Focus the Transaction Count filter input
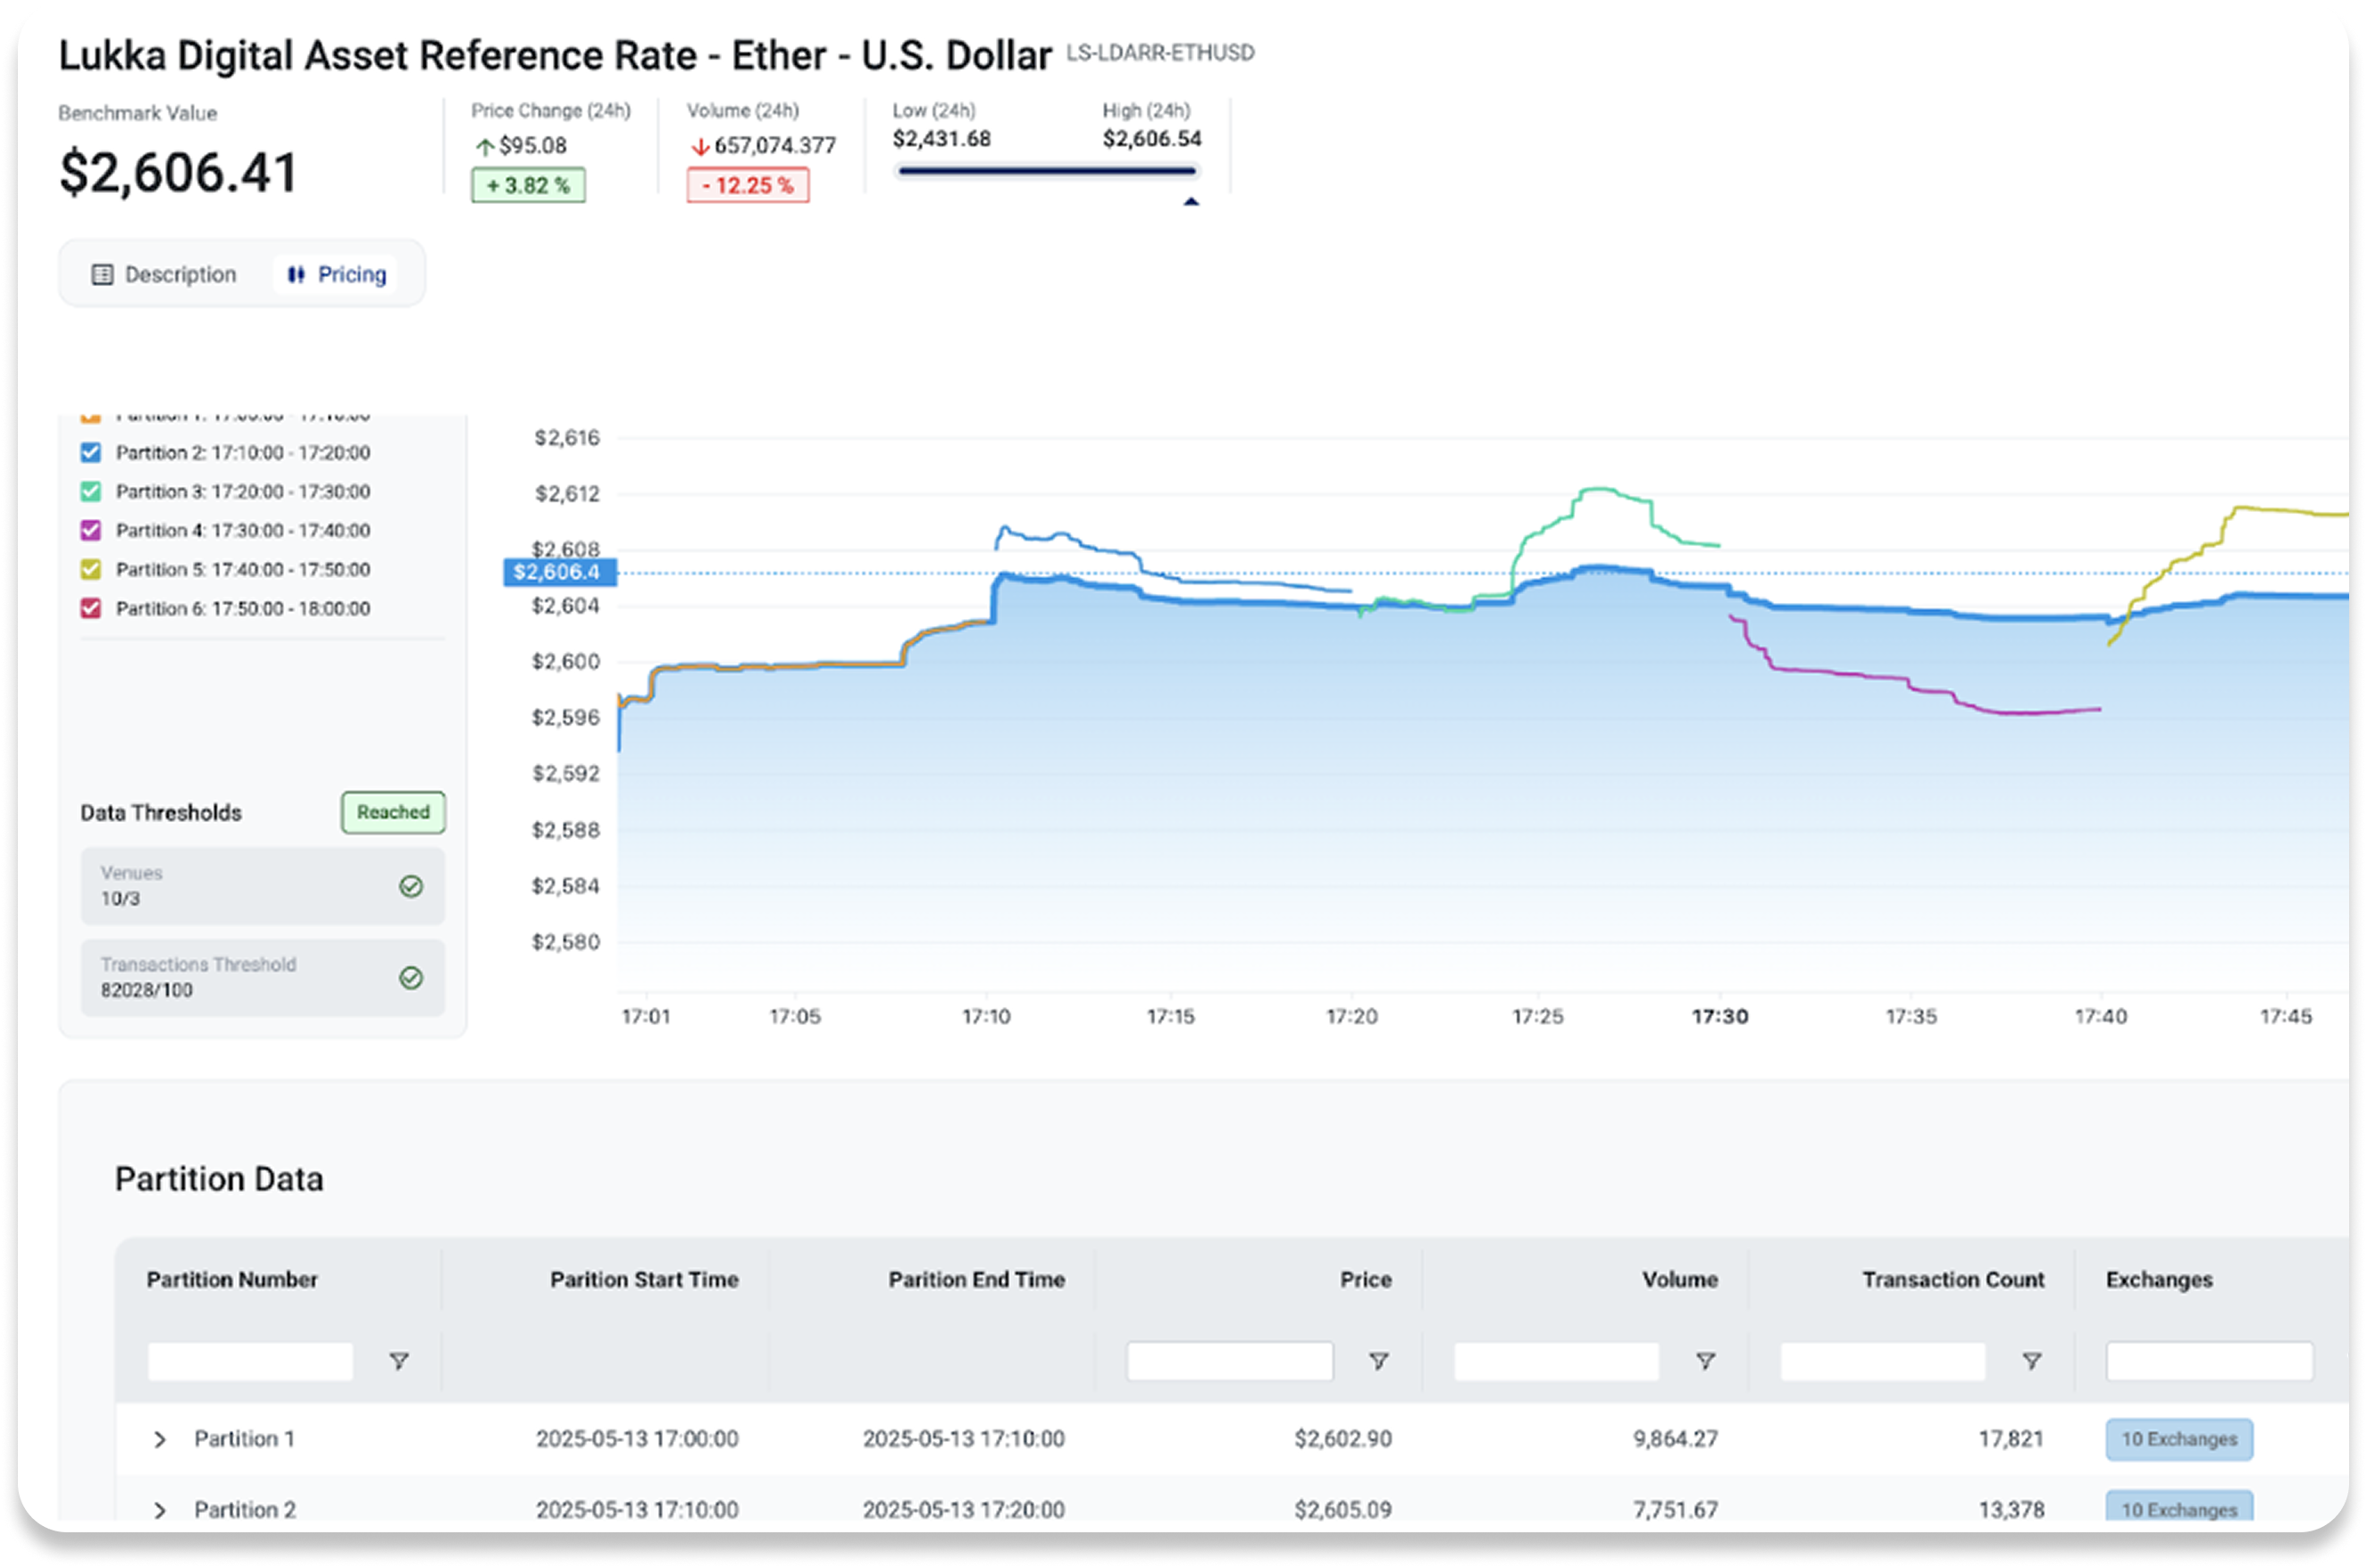The height and width of the screenshot is (1568, 2367). click(x=1882, y=1361)
